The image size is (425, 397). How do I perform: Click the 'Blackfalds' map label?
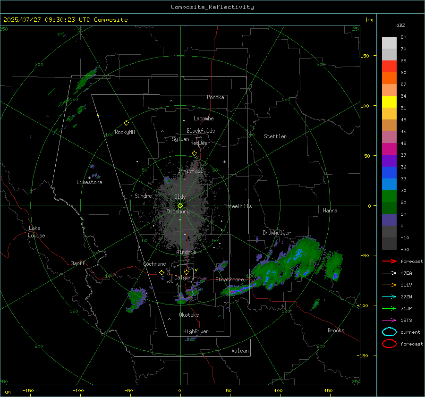tap(201, 131)
